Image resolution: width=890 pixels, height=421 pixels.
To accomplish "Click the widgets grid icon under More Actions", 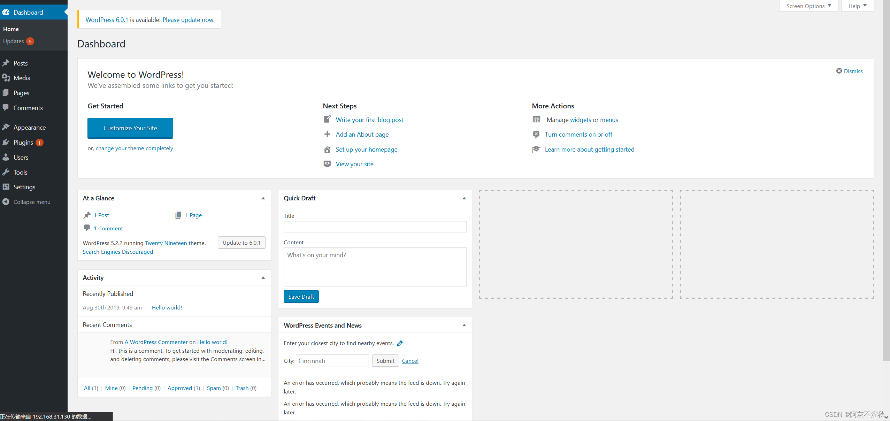I will [x=536, y=119].
